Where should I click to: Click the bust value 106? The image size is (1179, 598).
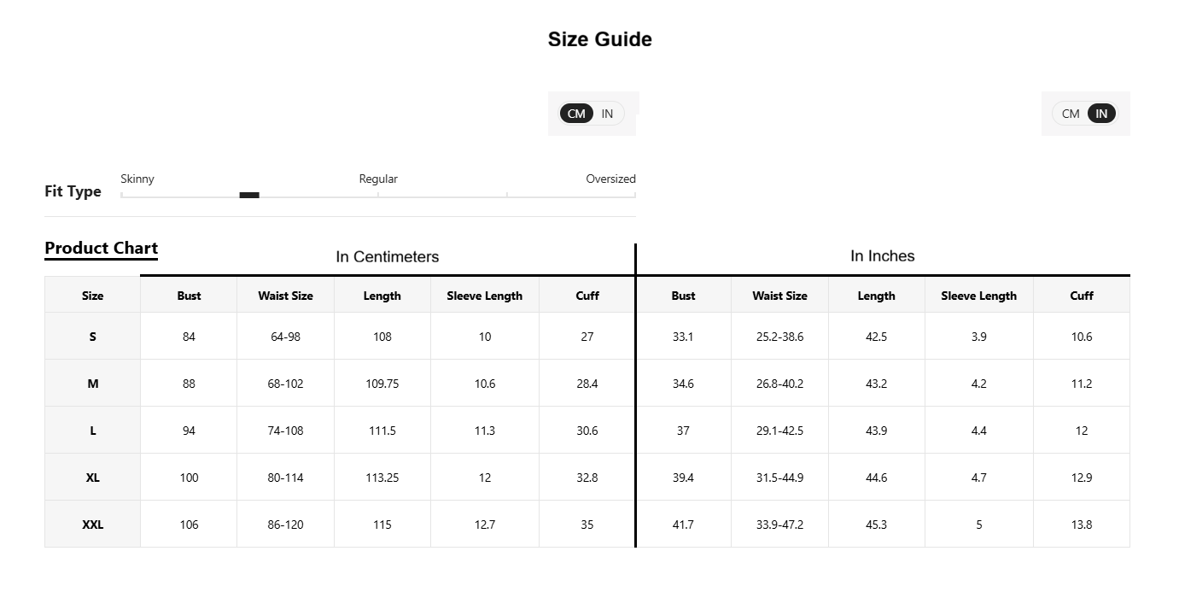[x=189, y=525]
